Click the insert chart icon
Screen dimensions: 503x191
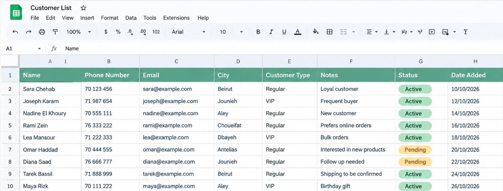tap(445, 32)
